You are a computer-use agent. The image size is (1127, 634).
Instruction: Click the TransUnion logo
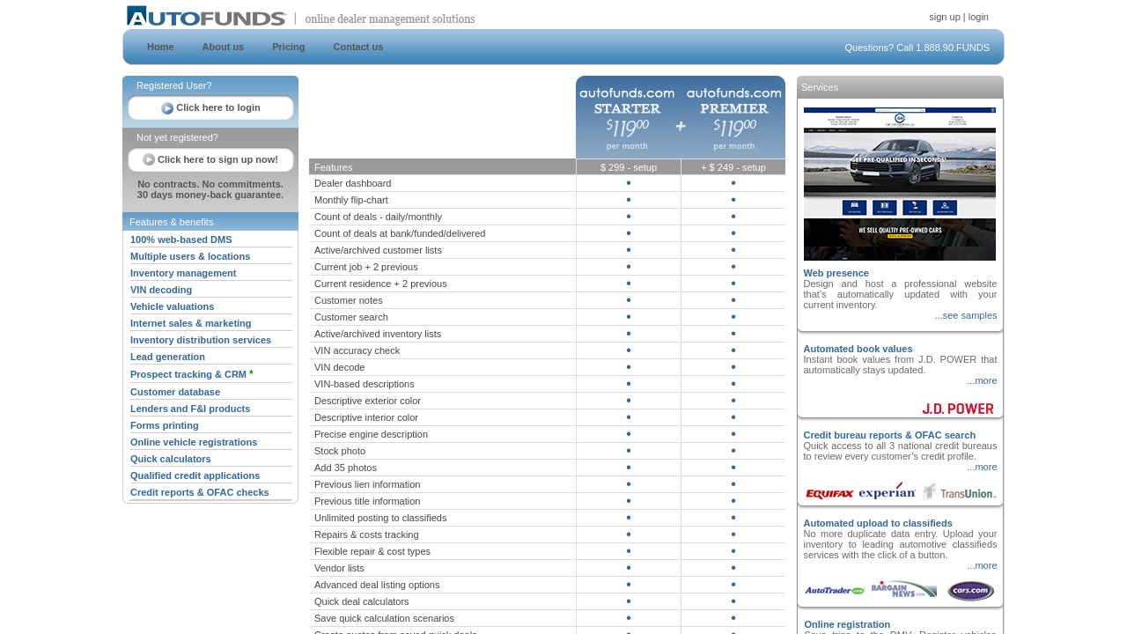click(x=960, y=492)
